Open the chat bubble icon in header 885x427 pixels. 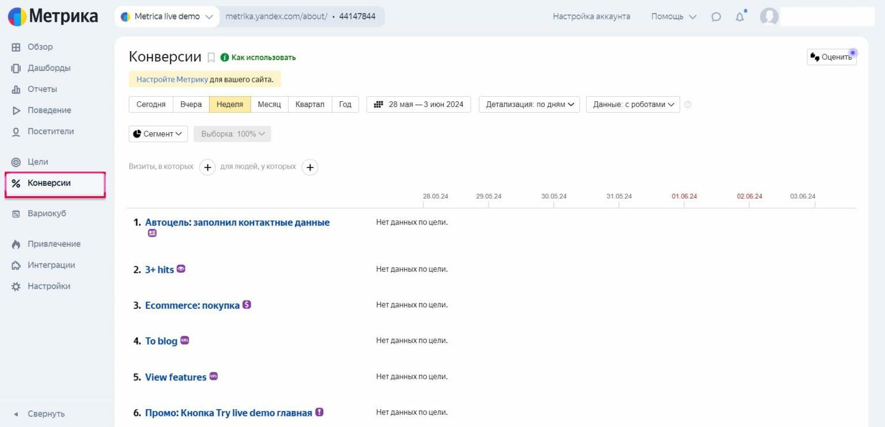click(716, 17)
